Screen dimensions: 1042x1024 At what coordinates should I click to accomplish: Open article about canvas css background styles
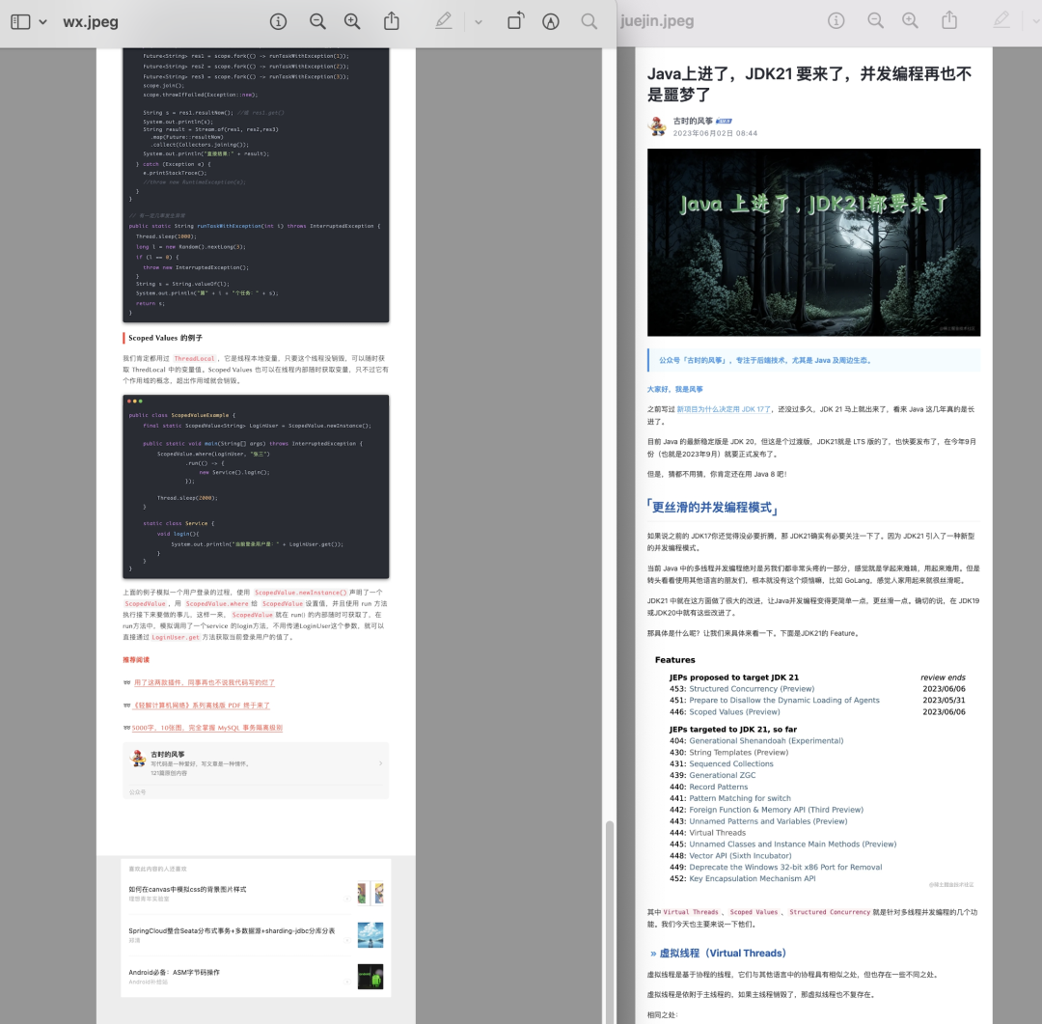[187, 890]
